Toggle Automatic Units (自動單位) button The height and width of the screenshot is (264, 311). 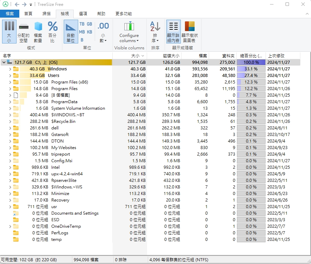71,31
